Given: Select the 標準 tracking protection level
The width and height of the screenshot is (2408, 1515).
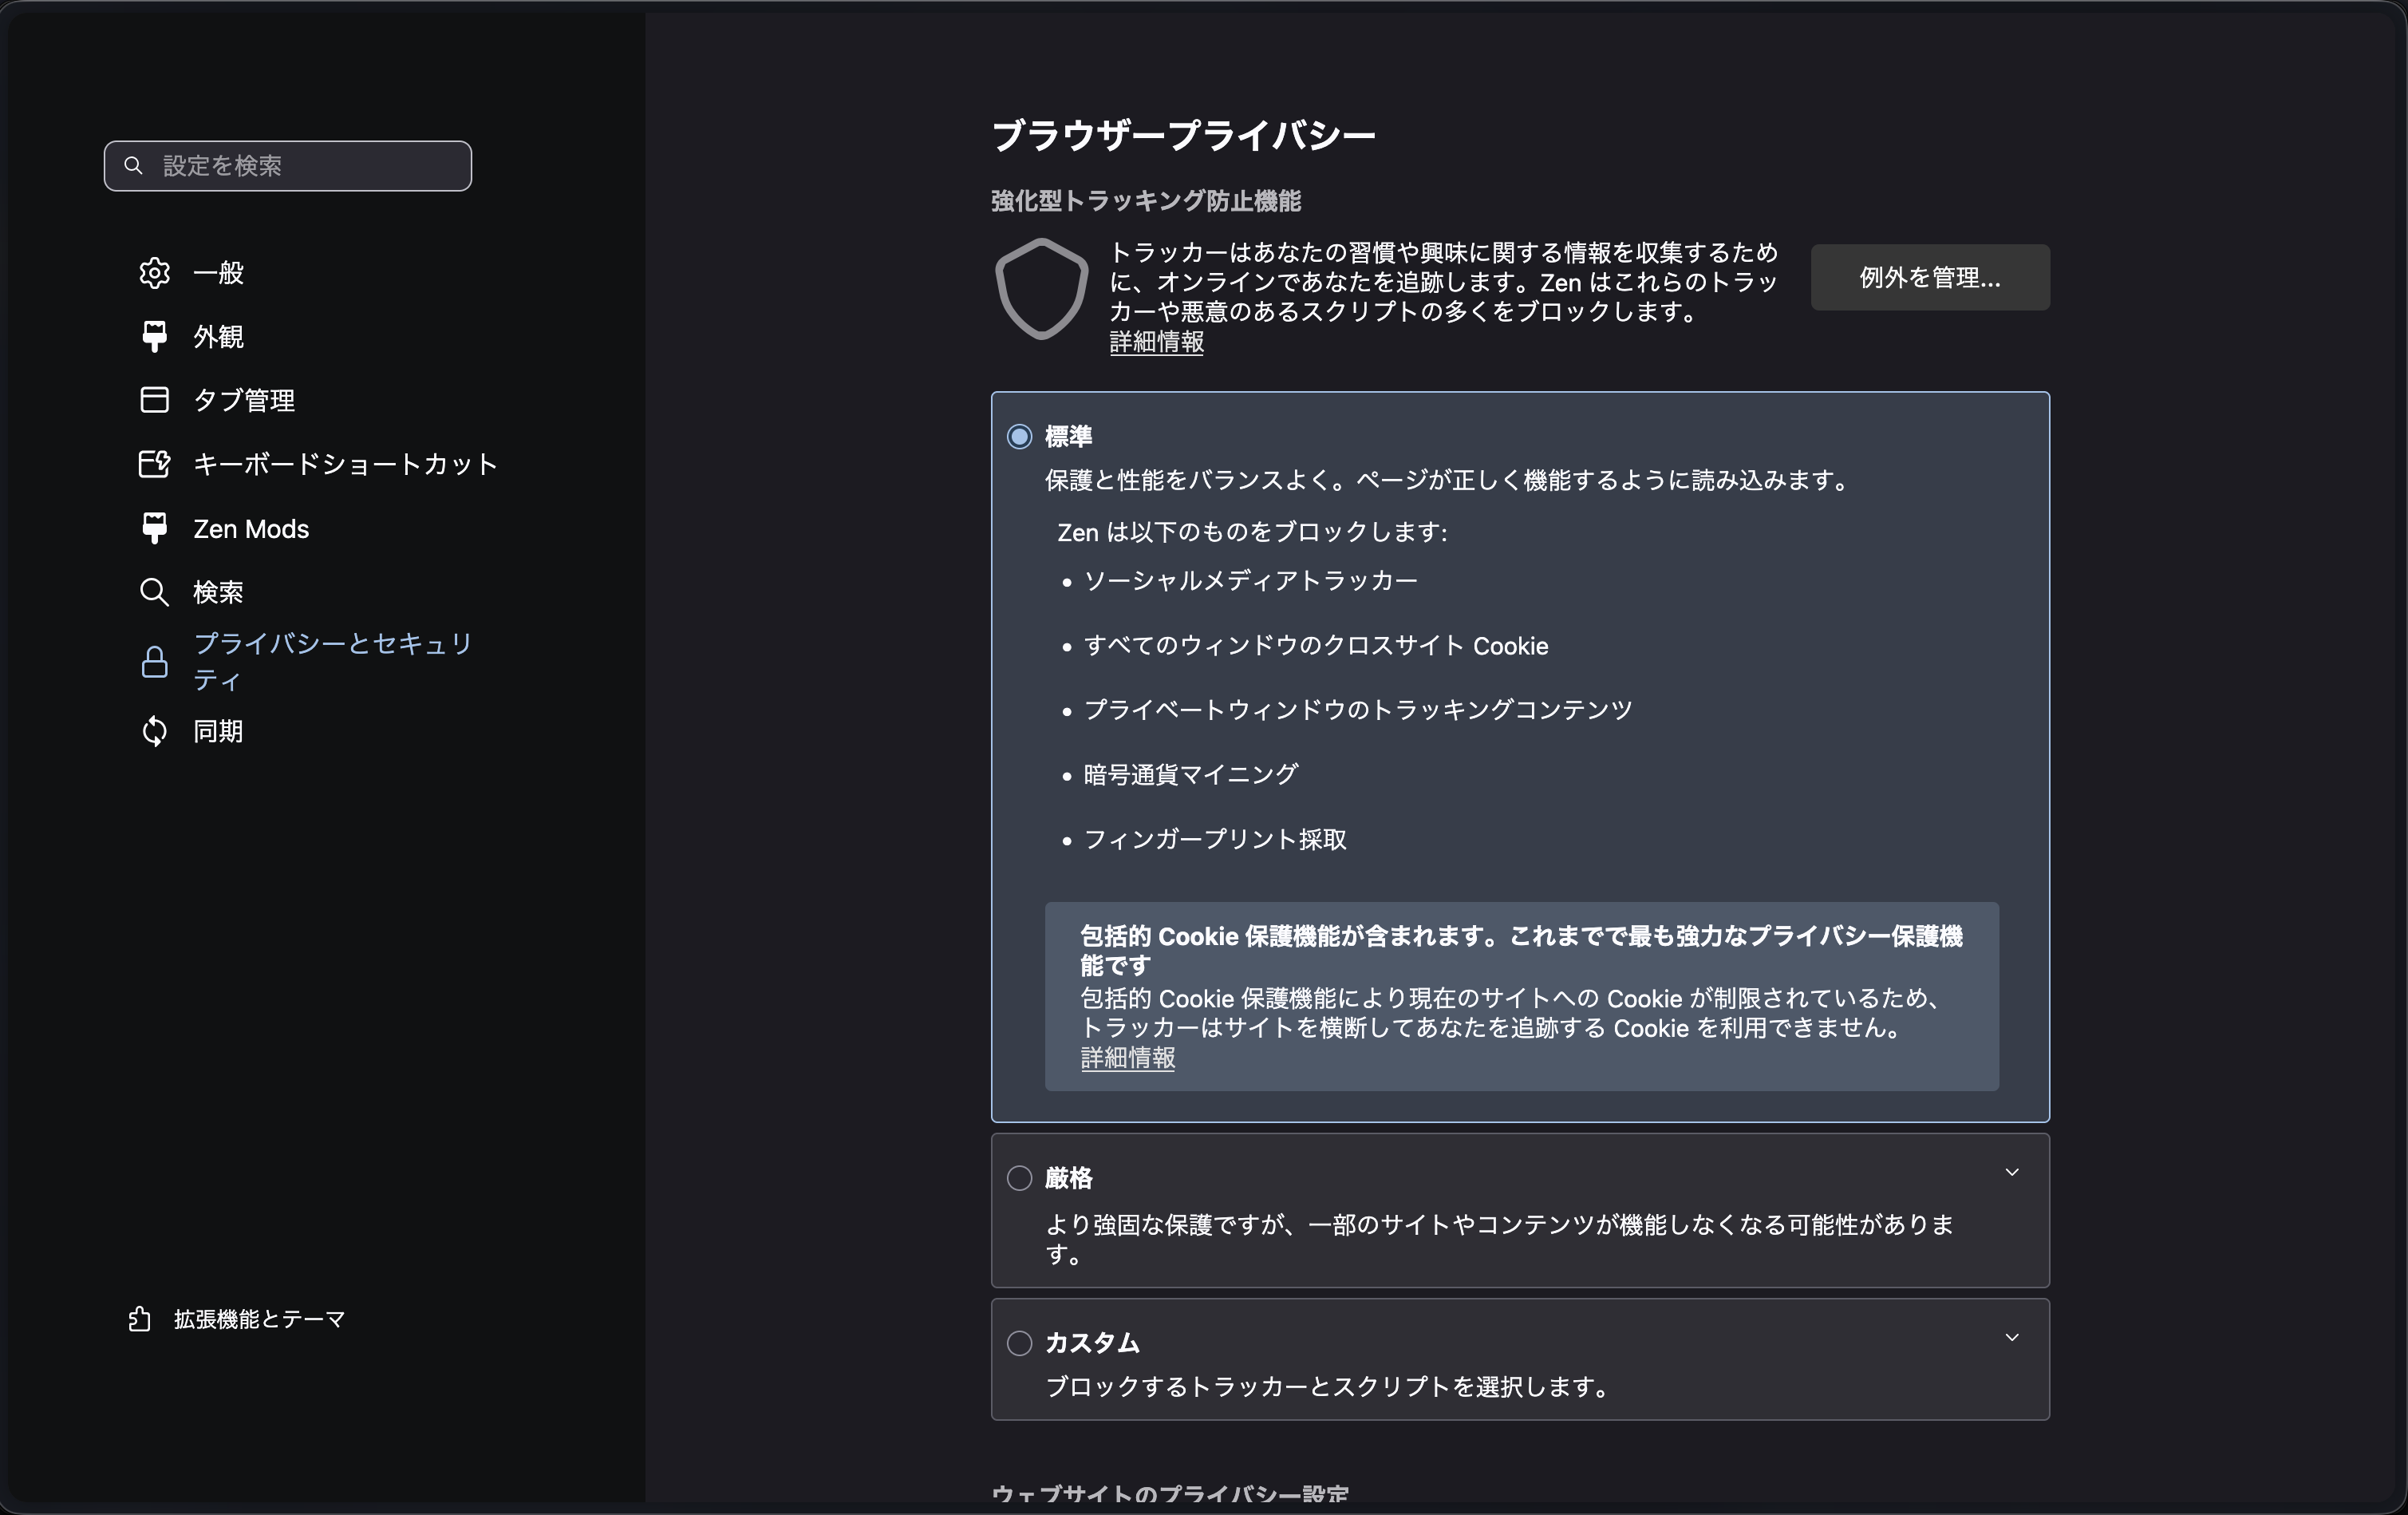Looking at the screenshot, I should [1019, 437].
